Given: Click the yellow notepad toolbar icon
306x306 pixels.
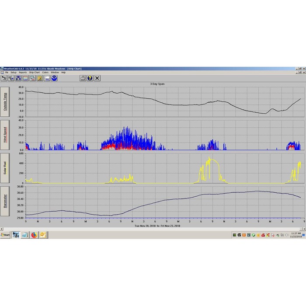Looking at the screenshot, I should click(x=40, y=78).
